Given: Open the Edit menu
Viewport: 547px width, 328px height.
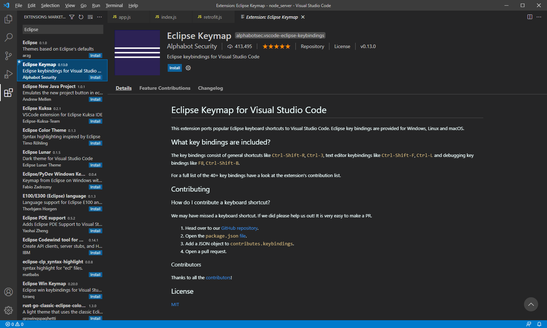Looking at the screenshot, I should point(31,5).
